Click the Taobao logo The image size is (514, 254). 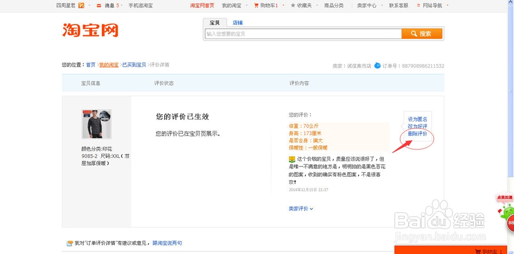[90, 30]
